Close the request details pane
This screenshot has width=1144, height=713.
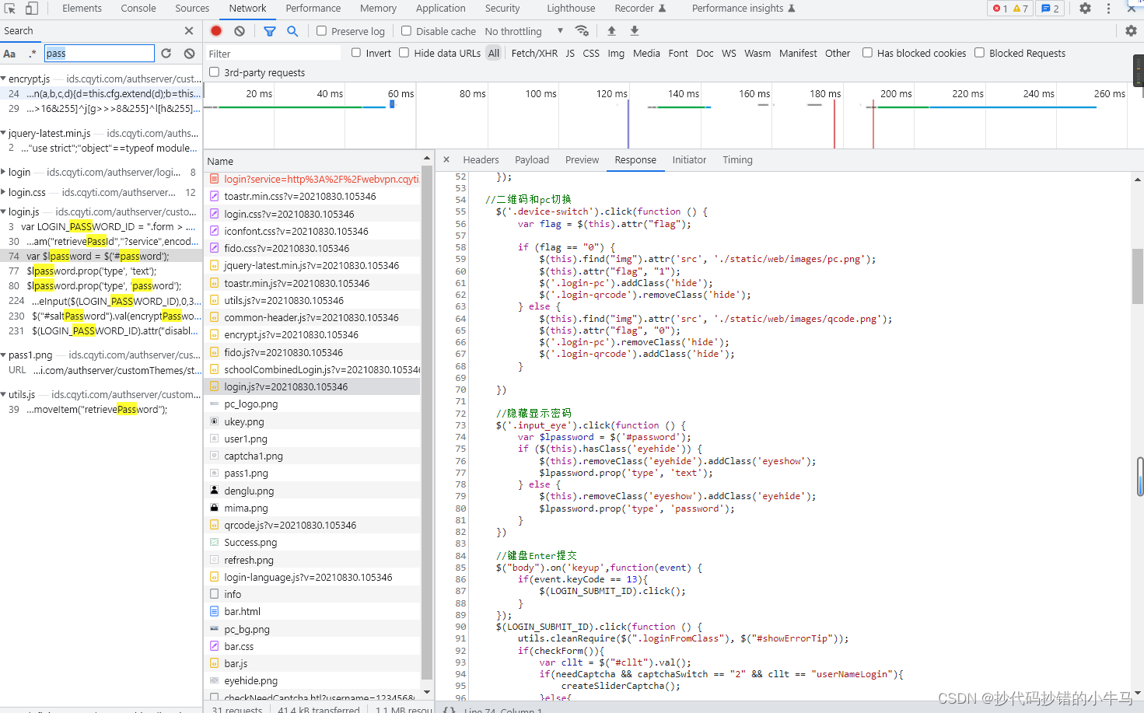pos(446,160)
